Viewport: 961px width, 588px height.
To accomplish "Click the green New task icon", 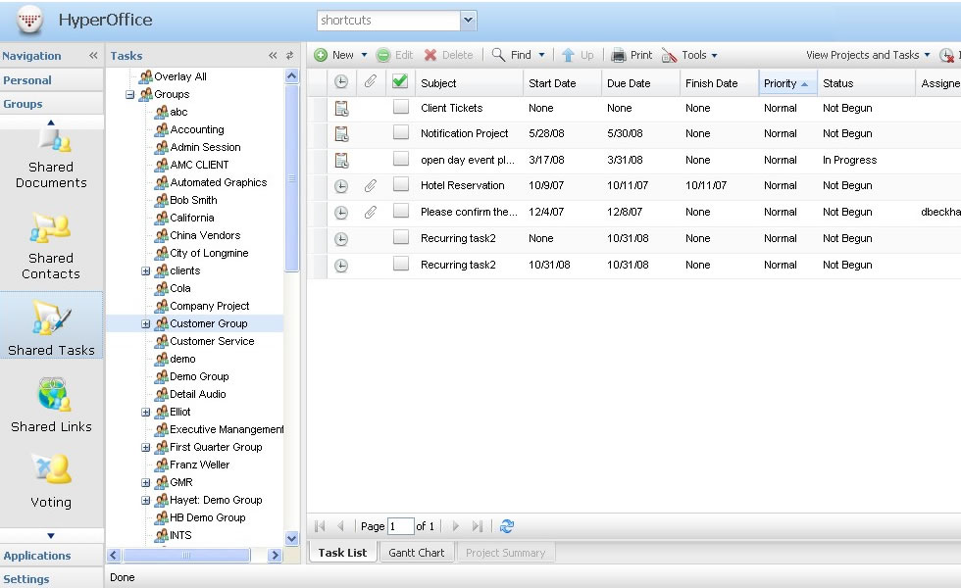I will (321, 55).
